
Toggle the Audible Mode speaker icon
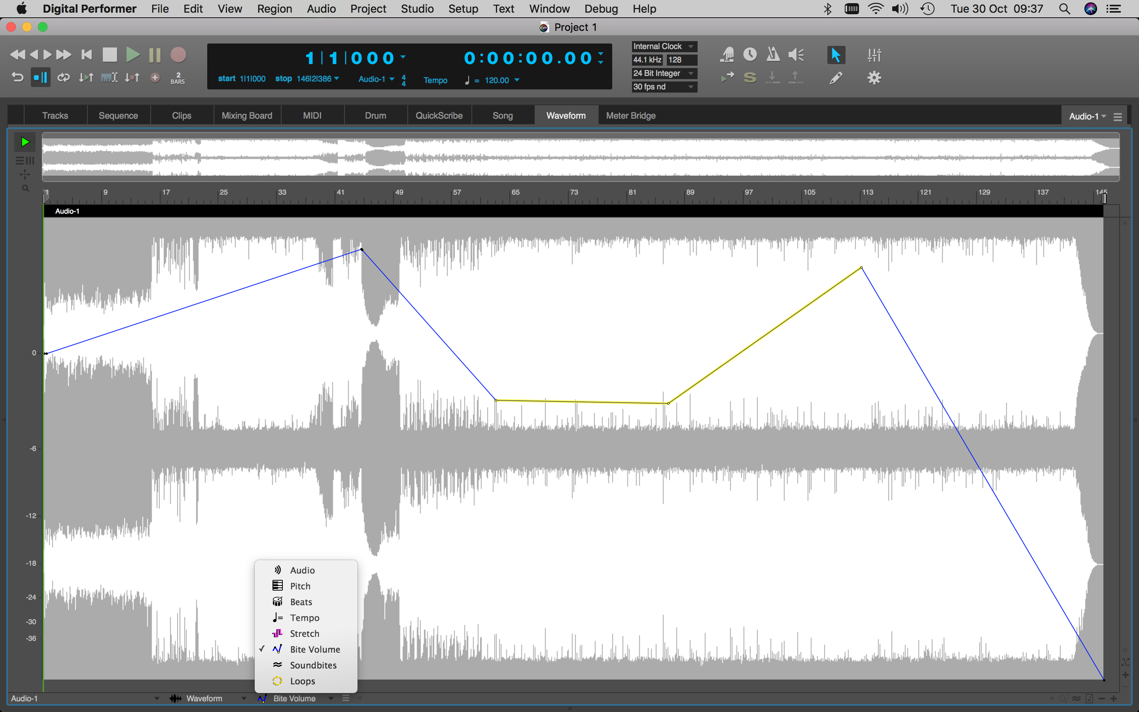tap(797, 55)
